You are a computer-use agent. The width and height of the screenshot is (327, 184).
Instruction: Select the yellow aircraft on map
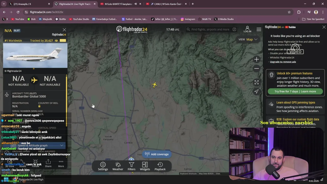pyautogui.click(x=154, y=85)
